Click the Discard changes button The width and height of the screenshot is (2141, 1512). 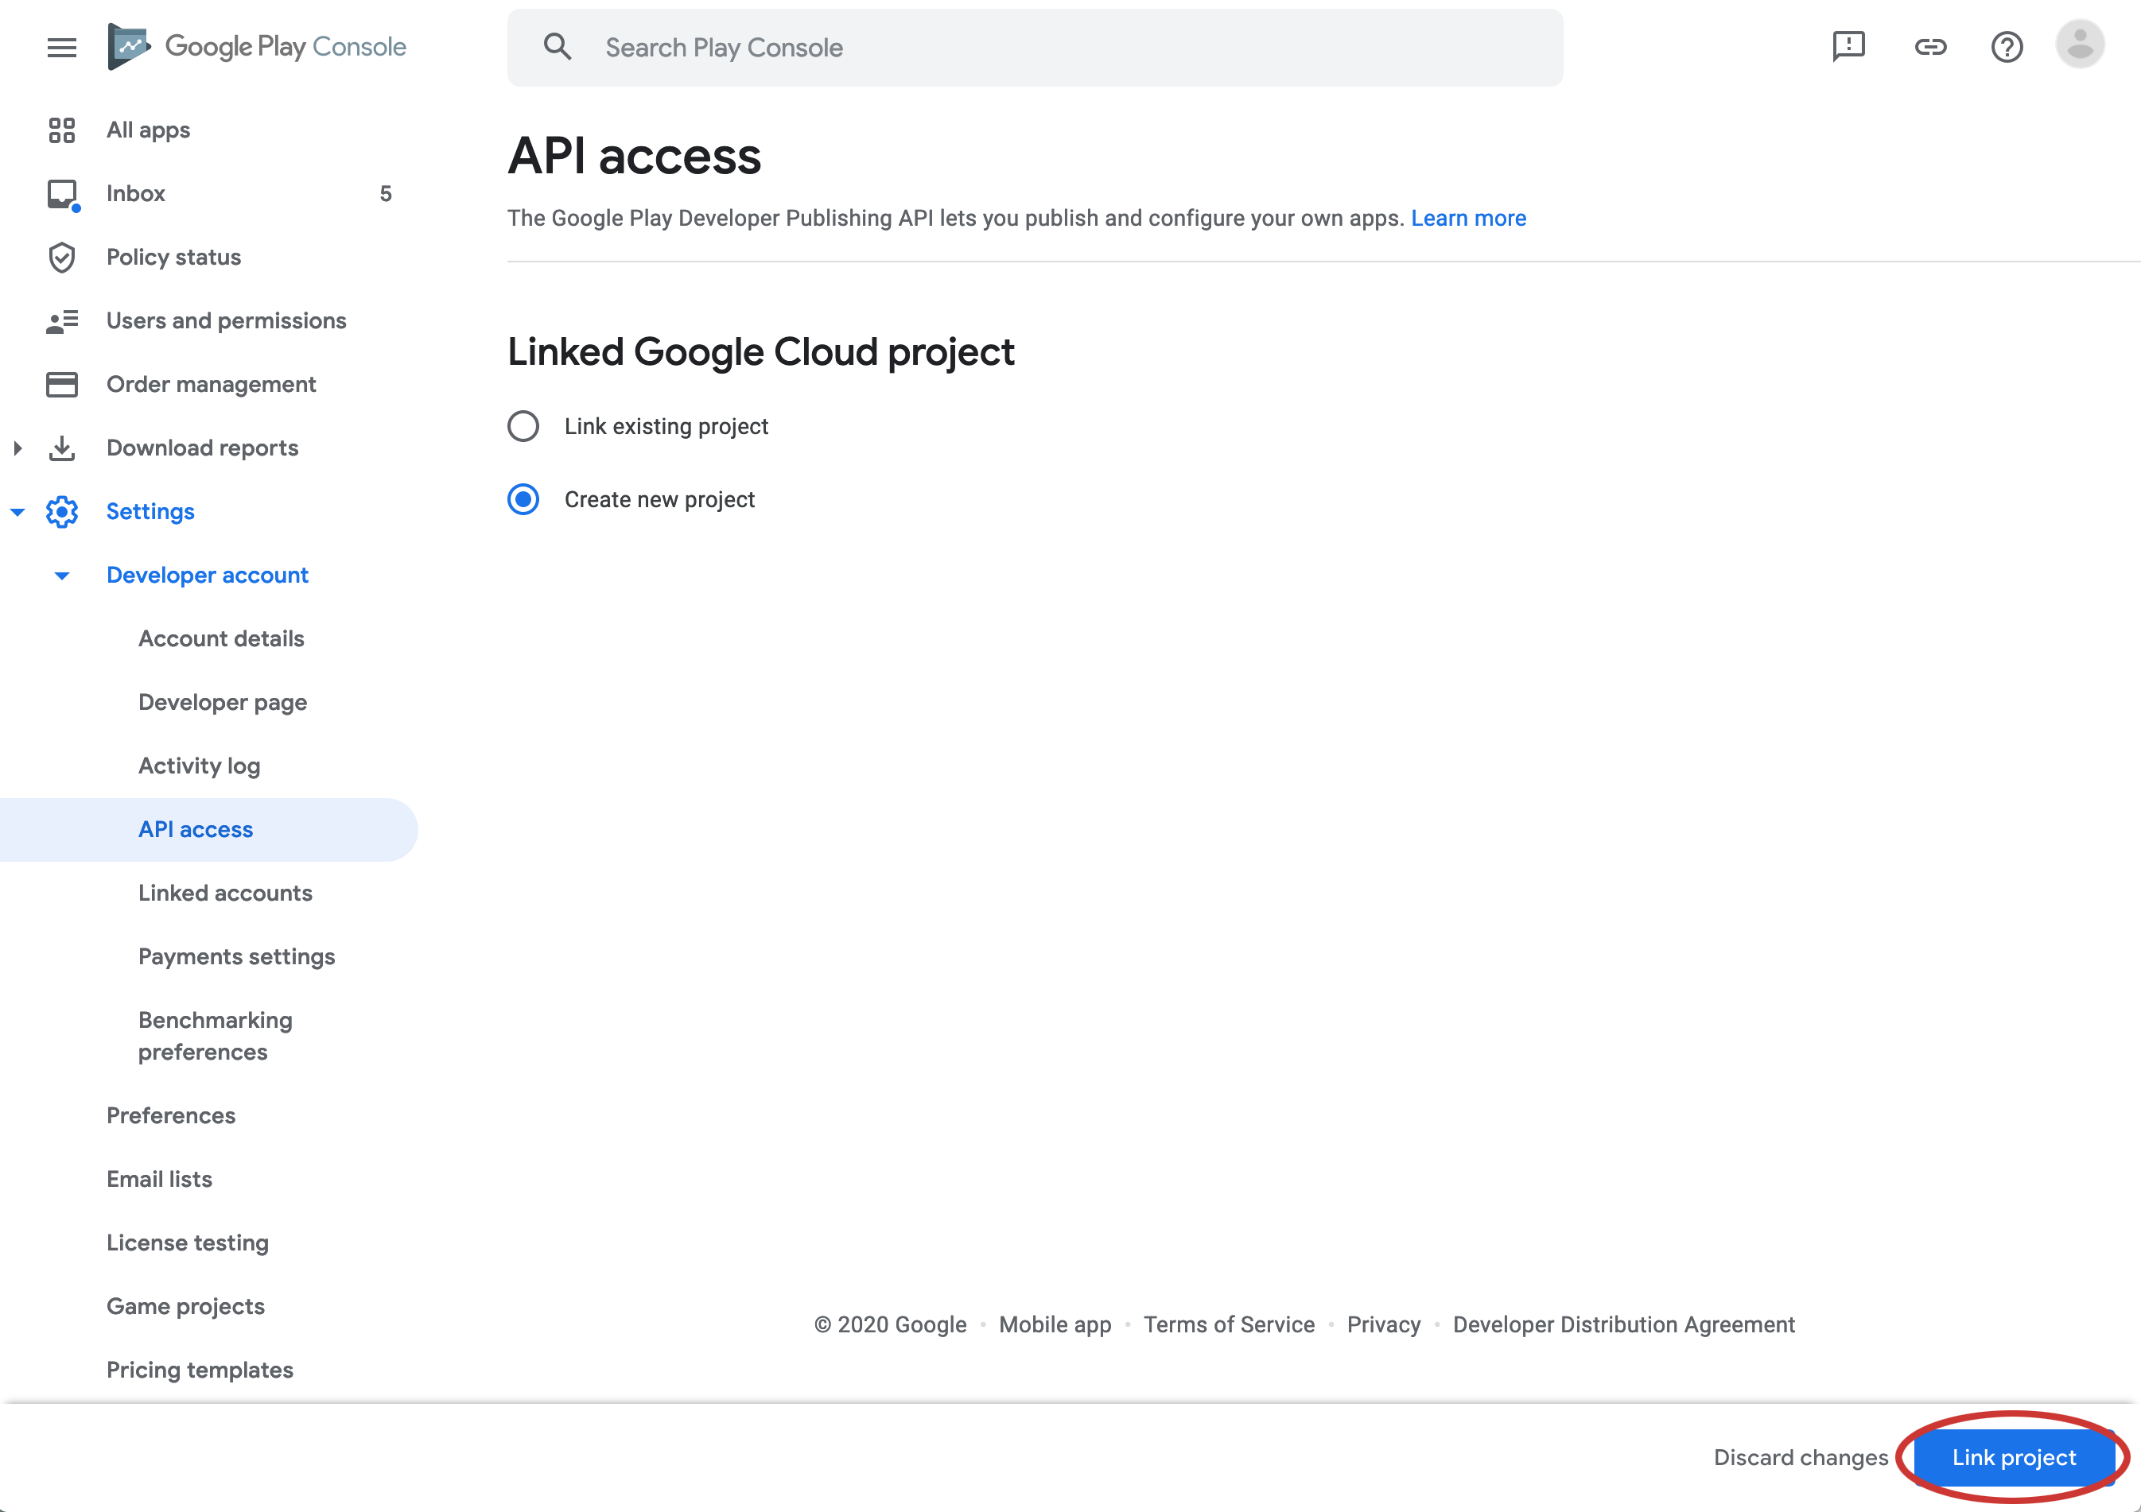[x=1800, y=1457]
